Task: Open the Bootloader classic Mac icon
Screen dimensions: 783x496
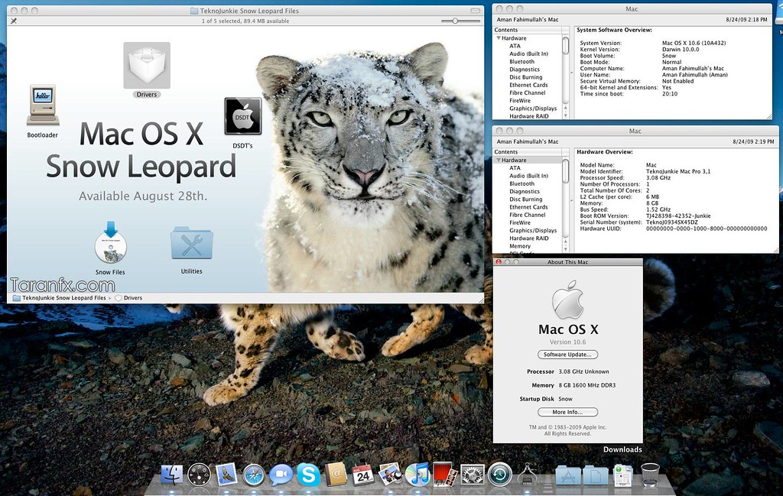Action: (42, 107)
